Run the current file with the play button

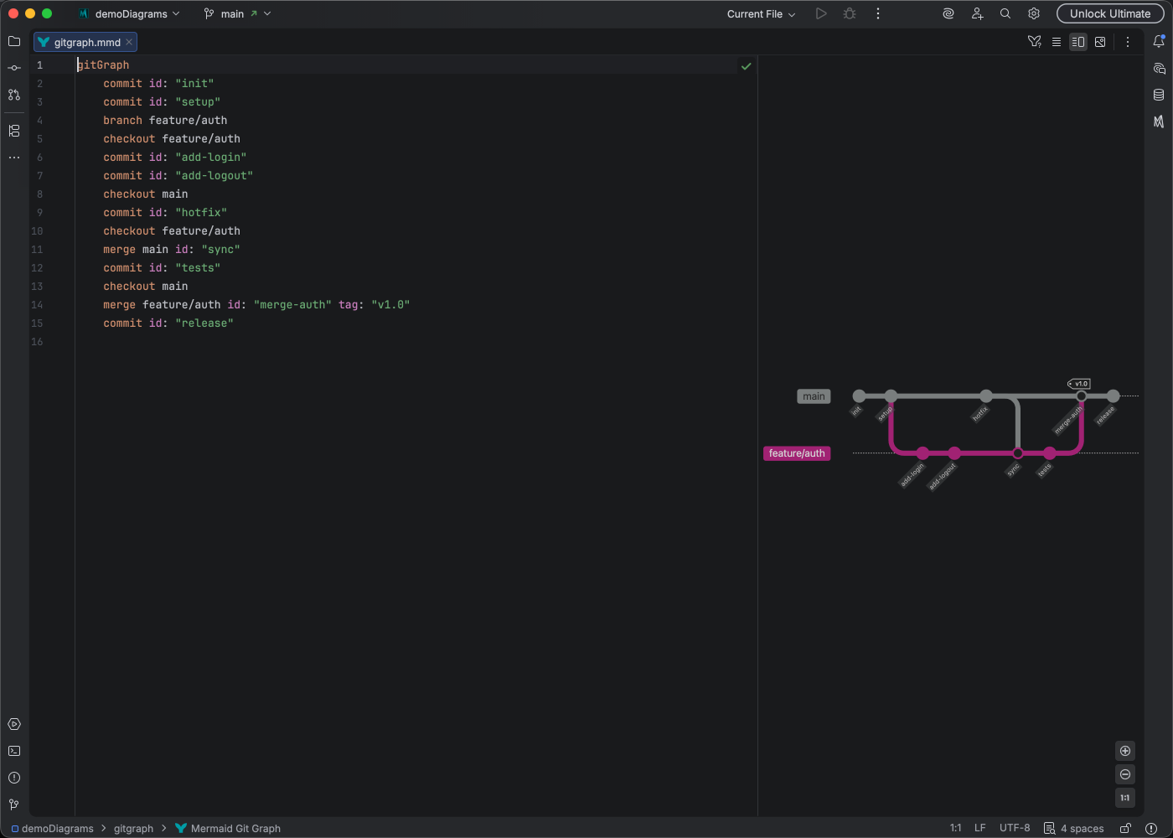pos(821,13)
